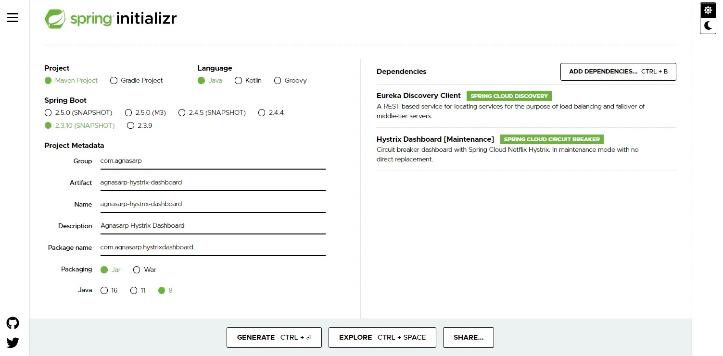This screenshot has height=356, width=723.
Task: Select Java version 11
Action: (138, 290)
